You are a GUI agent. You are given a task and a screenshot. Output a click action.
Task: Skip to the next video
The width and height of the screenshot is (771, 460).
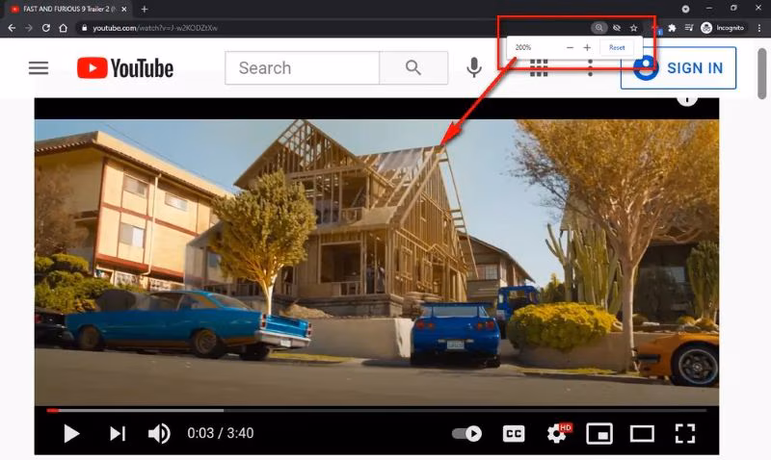[x=118, y=433]
